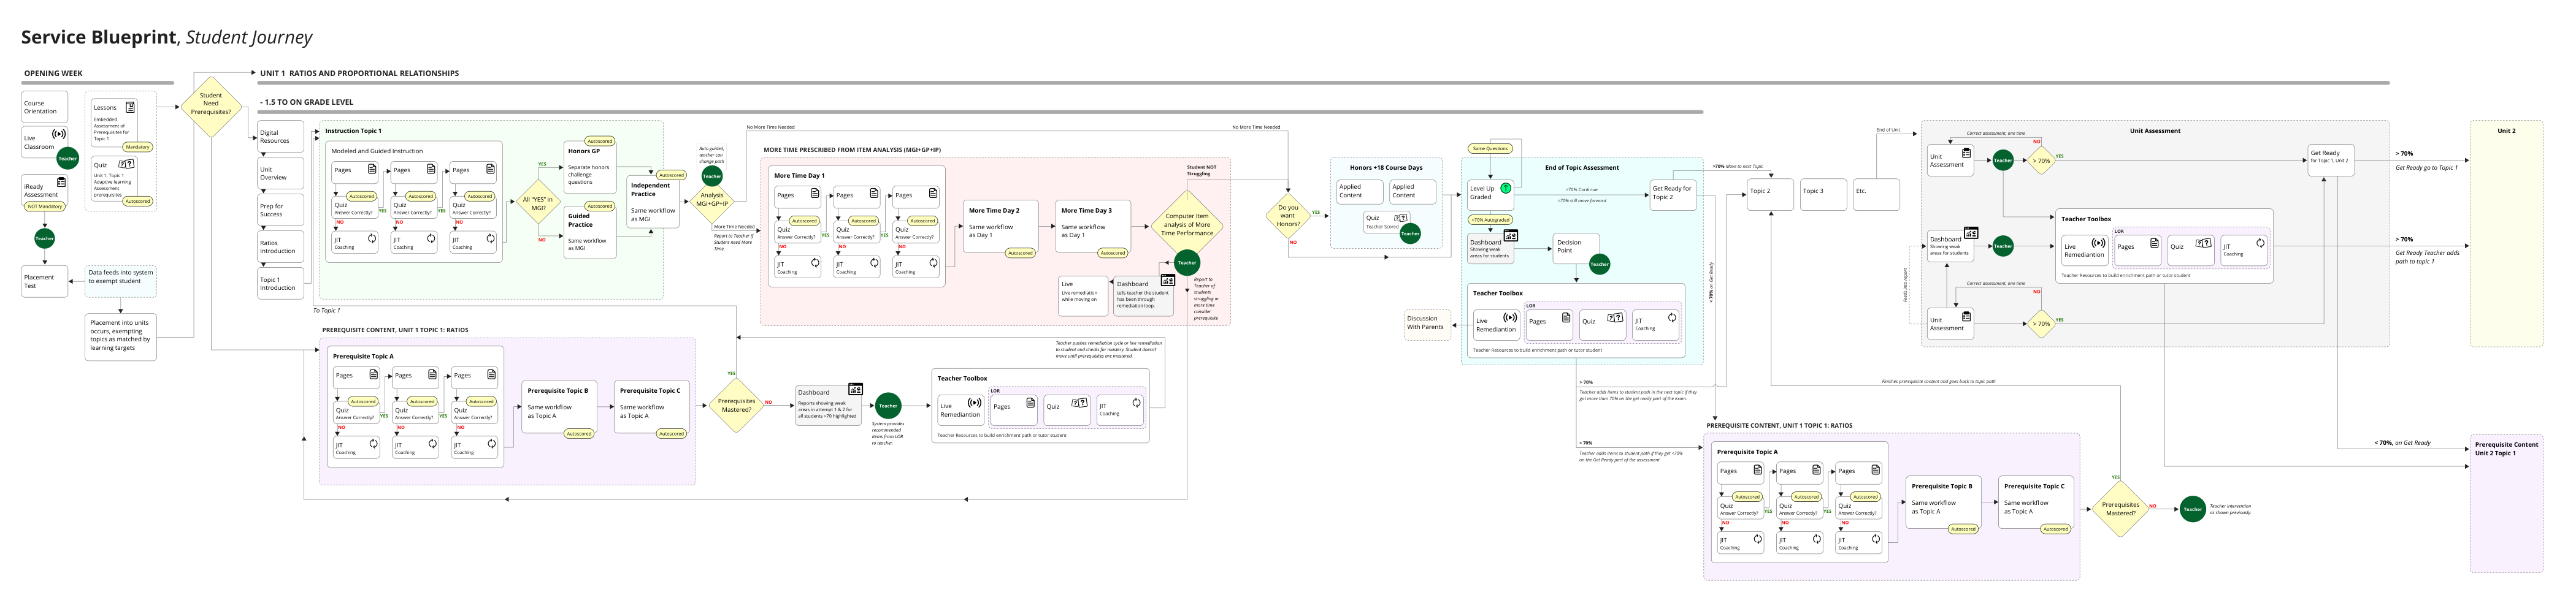The width and height of the screenshot is (2576, 606).
Task: Select the 'Do you want Honors?' decision diamond
Action: point(1288,216)
